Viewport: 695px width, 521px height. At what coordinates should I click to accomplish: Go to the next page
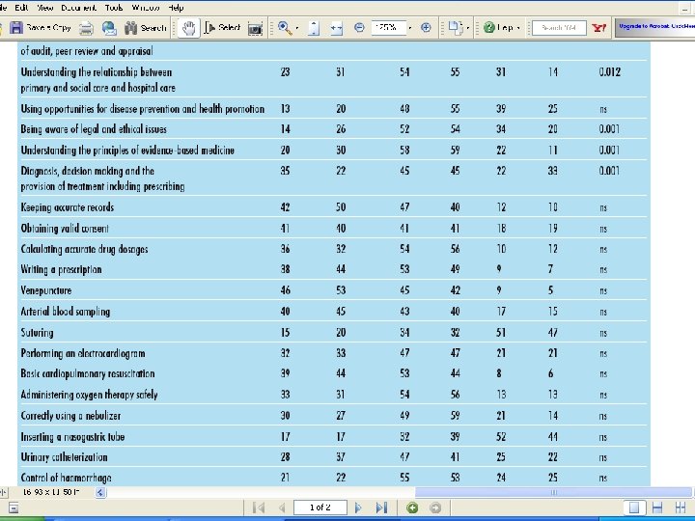pos(358,507)
